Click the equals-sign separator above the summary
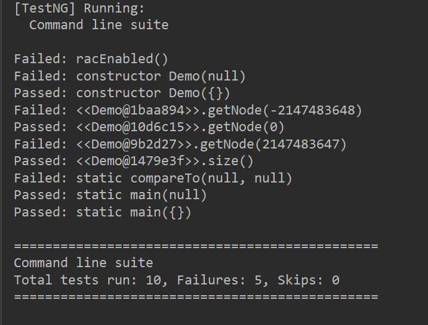 (x=196, y=246)
